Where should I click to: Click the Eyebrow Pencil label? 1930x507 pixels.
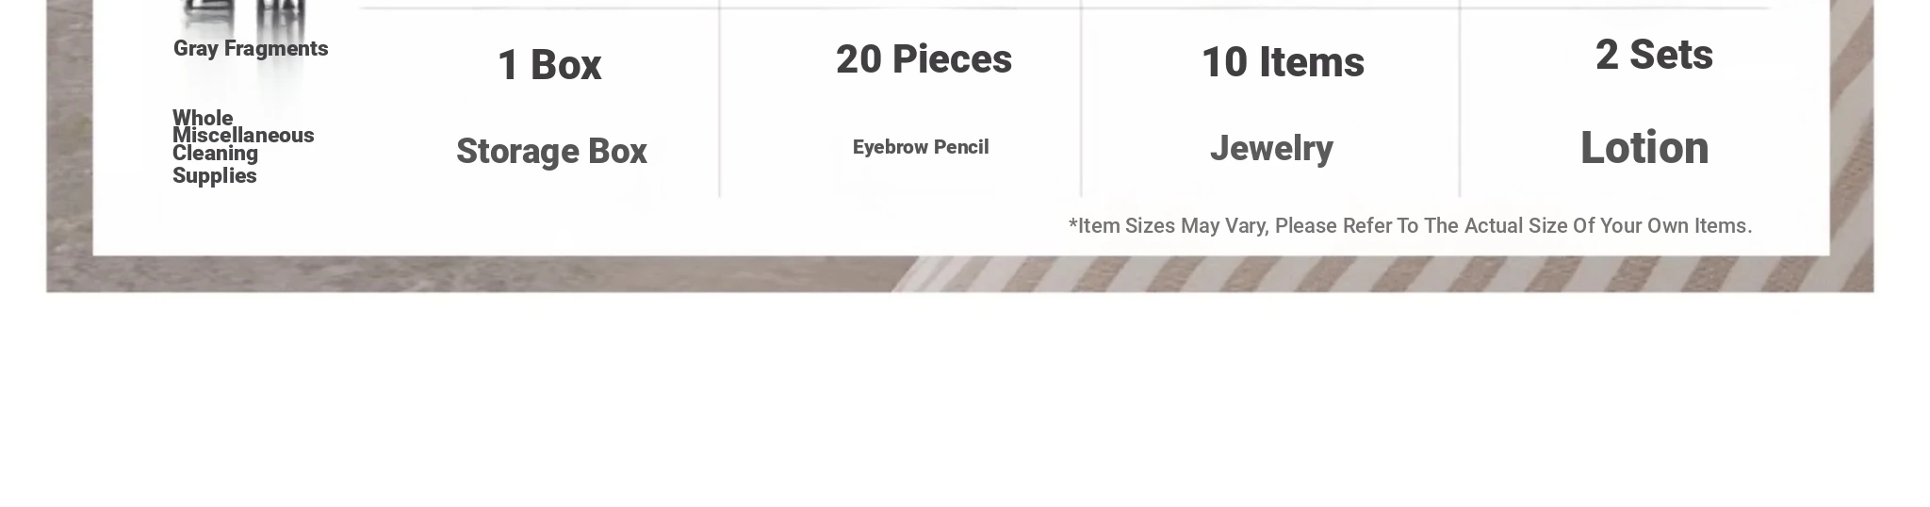click(921, 147)
